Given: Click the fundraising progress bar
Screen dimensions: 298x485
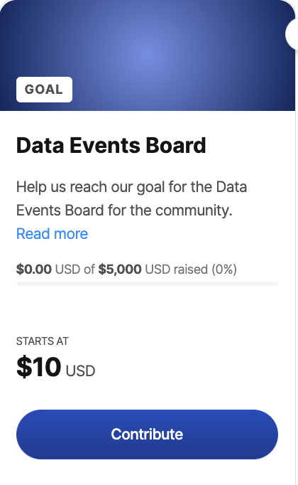Looking at the screenshot, I should coord(147,284).
